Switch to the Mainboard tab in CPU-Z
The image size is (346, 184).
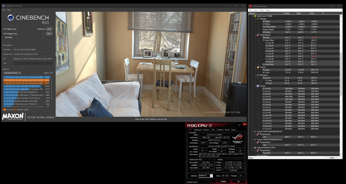(x=198, y=130)
